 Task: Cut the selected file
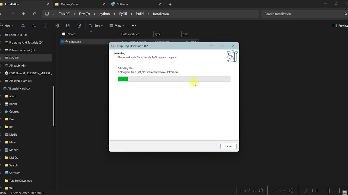(23, 25)
